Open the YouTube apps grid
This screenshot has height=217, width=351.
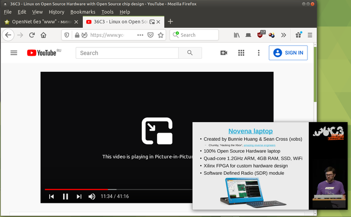[241, 53]
